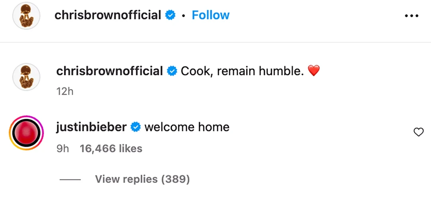Expand View replies (389)

(x=142, y=179)
